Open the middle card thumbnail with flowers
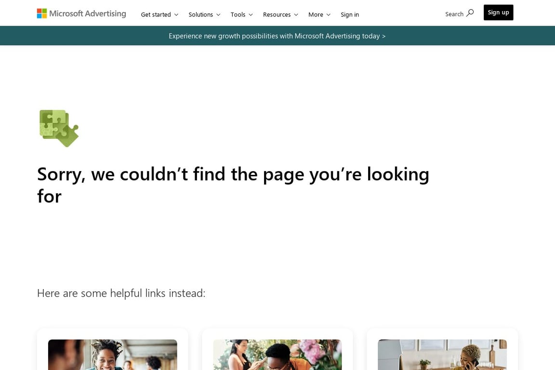The height and width of the screenshot is (370, 555). [x=277, y=355]
